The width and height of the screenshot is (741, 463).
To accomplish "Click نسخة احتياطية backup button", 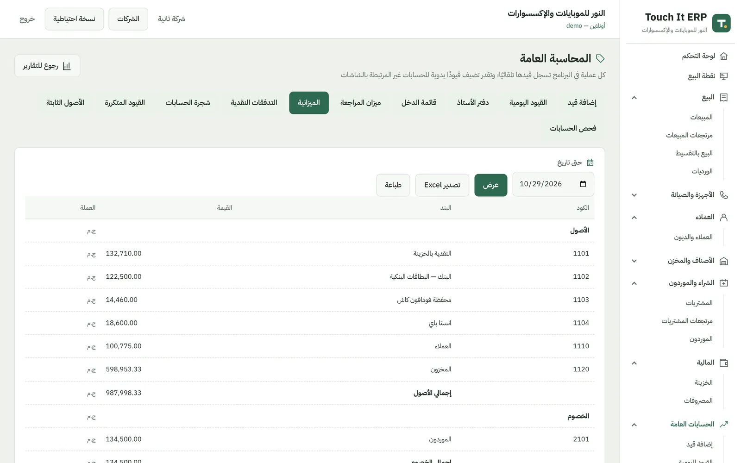I will pyautogui.click(x=74, y=19).
